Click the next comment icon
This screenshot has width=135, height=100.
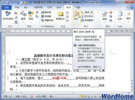pos(67,20)
